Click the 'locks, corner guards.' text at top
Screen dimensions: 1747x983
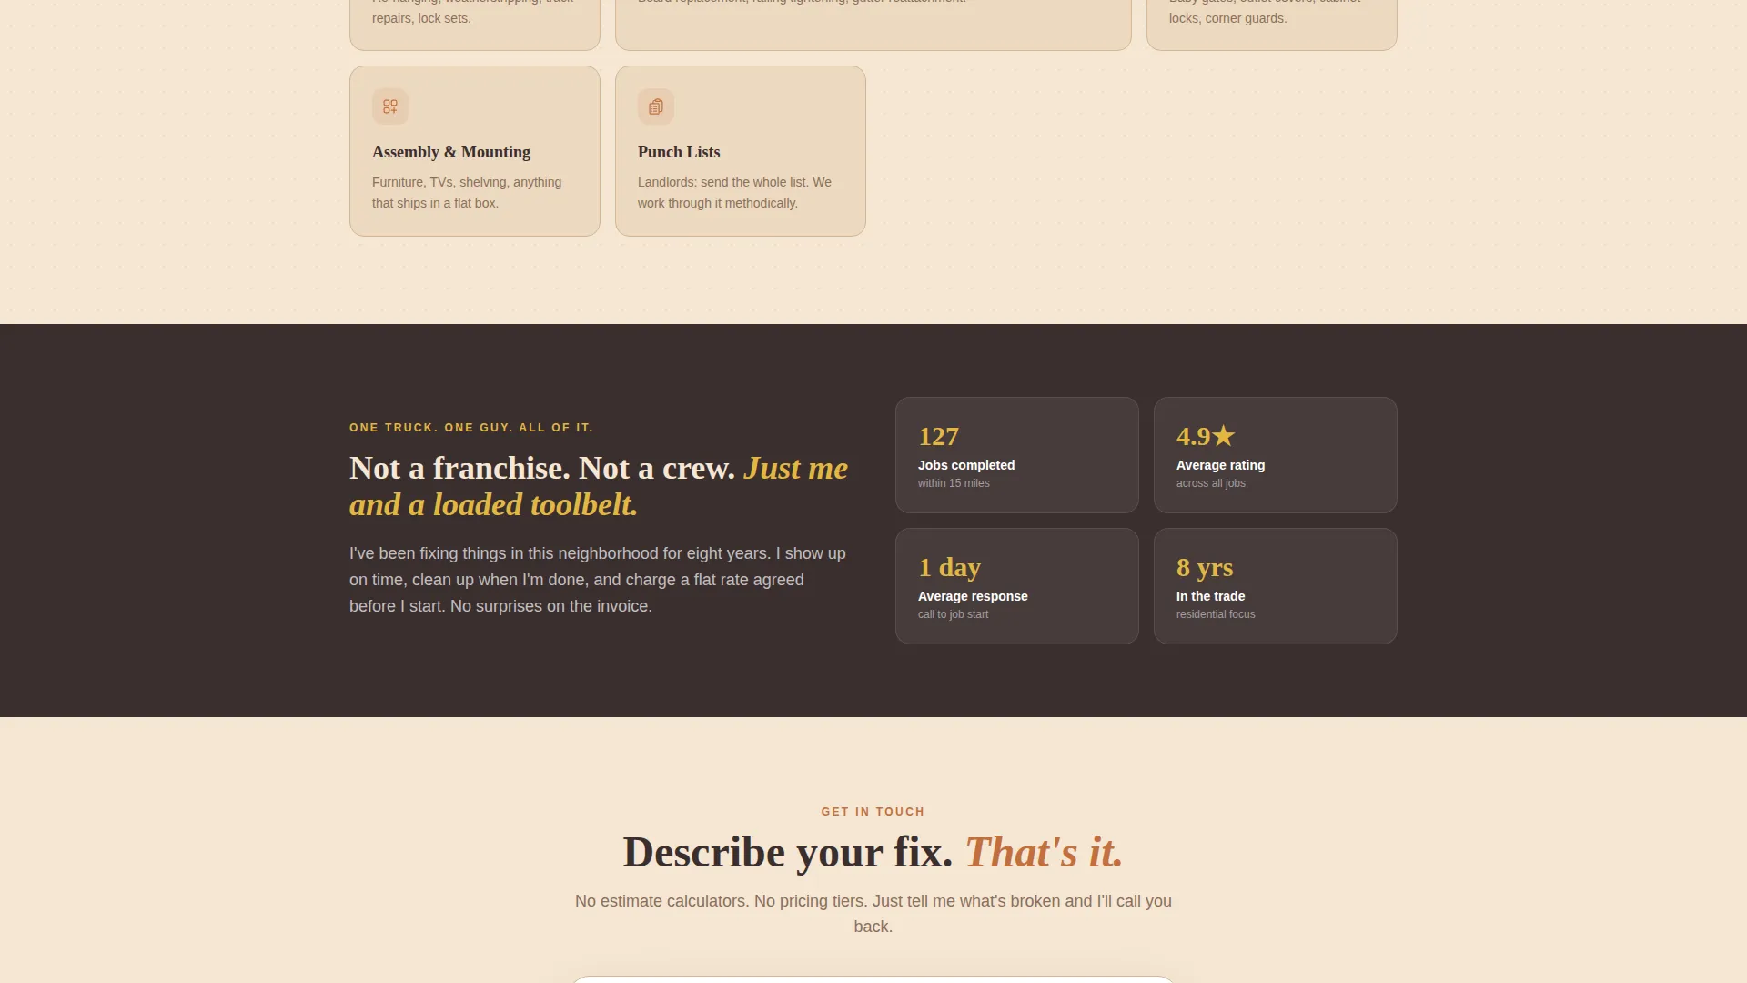pyautogui.click(x=1227, y=18)
